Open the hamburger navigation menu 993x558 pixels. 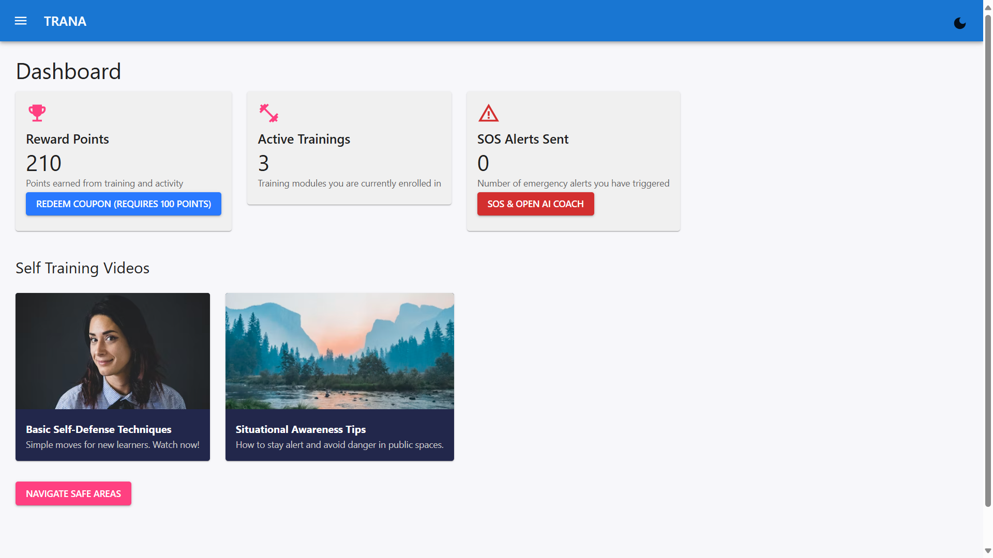point(21,21)
